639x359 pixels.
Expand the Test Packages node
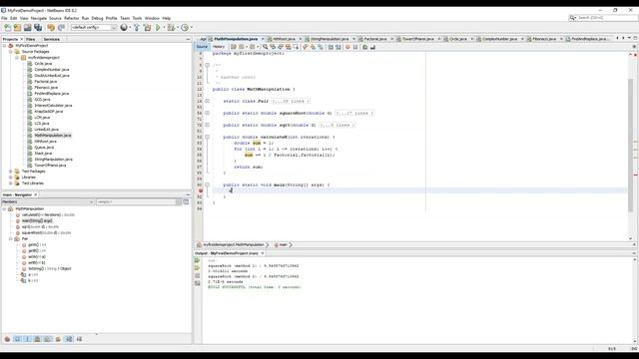(x=11, y=172)
